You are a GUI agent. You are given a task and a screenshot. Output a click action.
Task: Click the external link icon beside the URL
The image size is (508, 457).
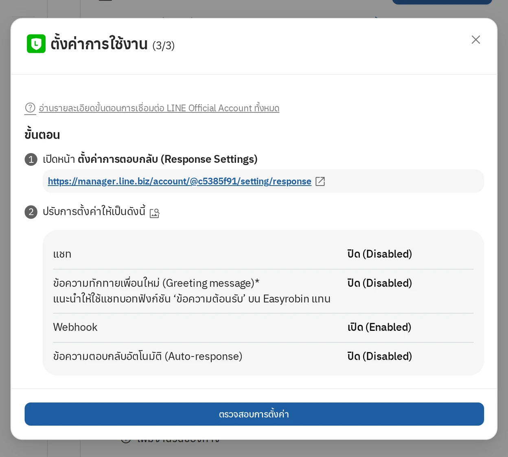320,181
